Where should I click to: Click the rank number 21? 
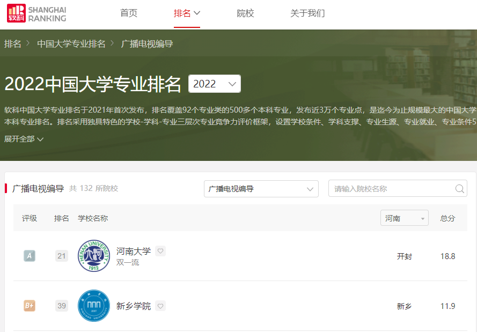[62, 256]
